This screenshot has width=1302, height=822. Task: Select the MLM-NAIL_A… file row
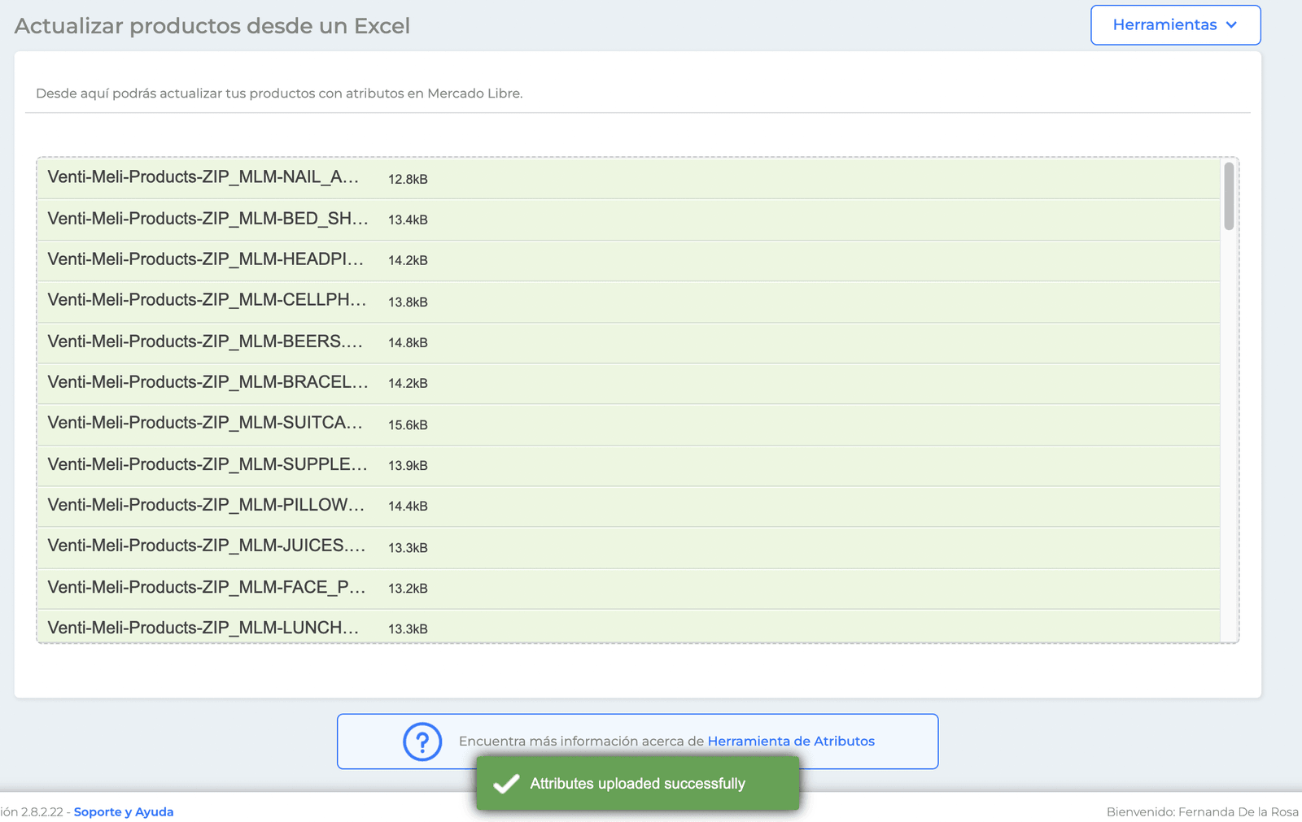[628, 179]
